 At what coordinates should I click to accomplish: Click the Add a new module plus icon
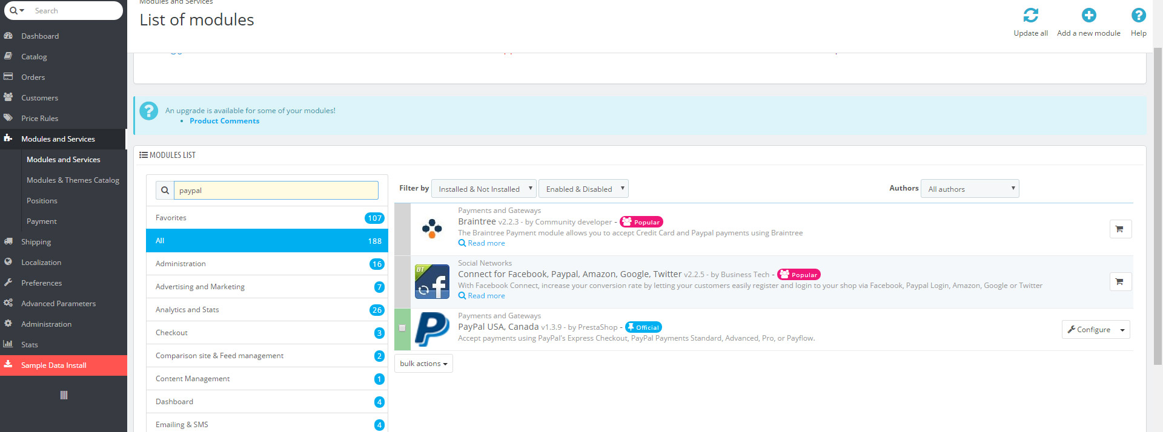point(1088,15)
